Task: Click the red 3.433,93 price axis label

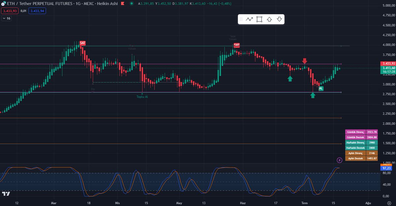Action: point(388,64)
